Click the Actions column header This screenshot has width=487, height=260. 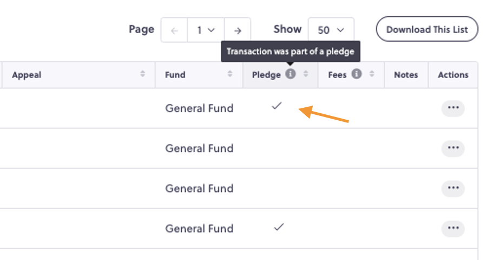(x=453, y=75)
